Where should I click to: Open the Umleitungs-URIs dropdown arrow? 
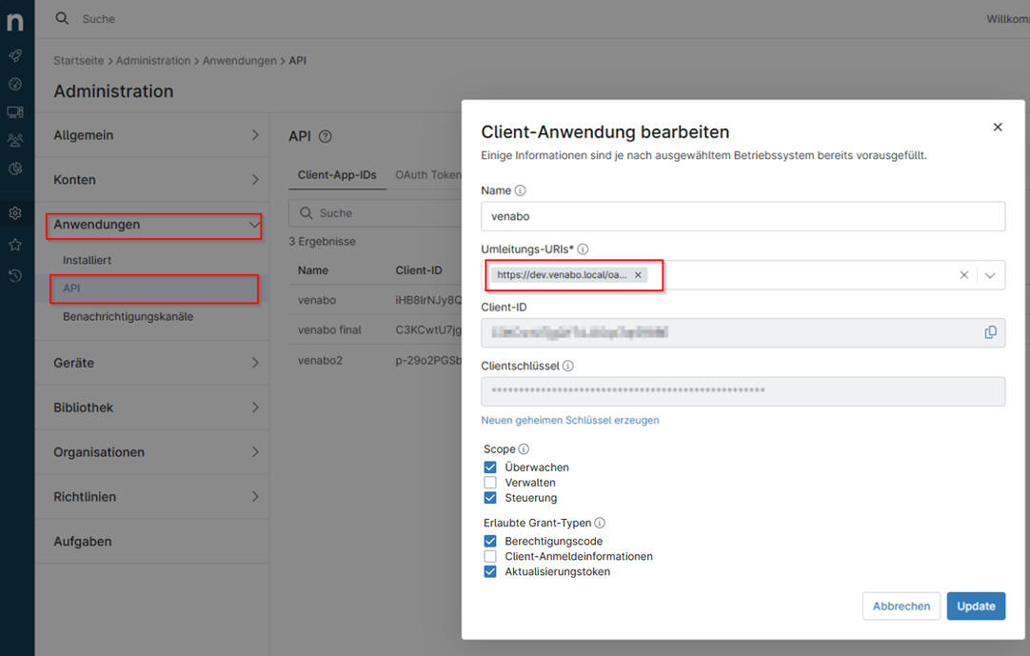pos(990,275)
